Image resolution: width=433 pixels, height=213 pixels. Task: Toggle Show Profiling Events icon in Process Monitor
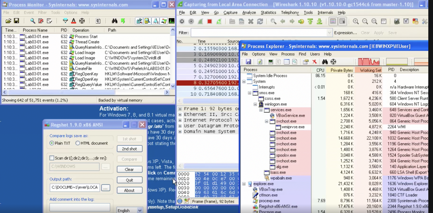click(172, 21)
